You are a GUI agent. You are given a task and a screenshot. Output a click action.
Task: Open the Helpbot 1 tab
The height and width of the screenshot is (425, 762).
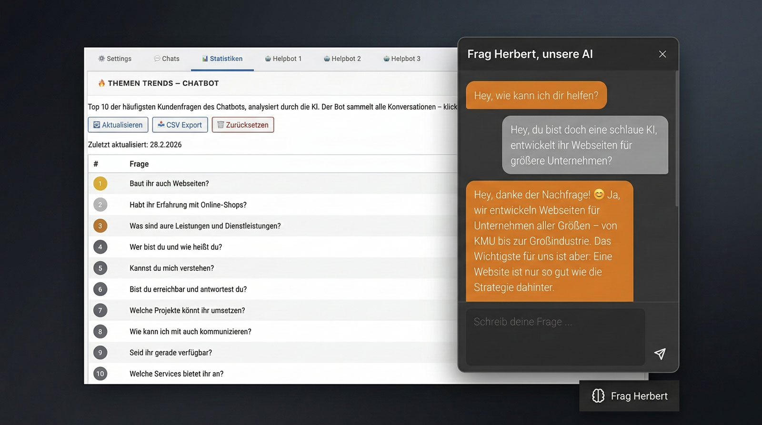point(283,59)
